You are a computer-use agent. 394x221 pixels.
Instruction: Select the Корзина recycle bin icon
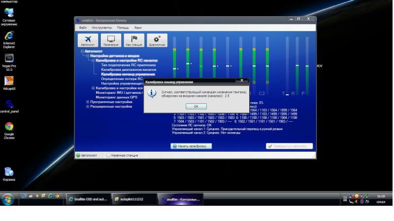9,172
